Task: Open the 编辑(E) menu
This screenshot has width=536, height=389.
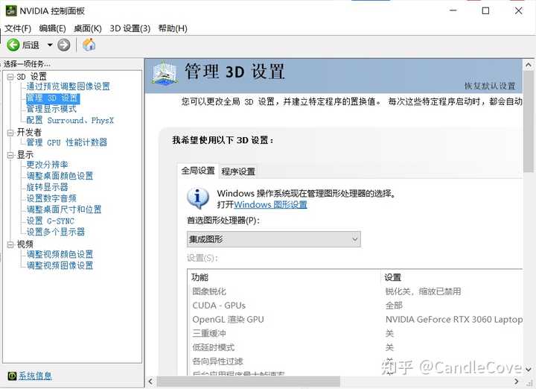Action: point(52,28)
